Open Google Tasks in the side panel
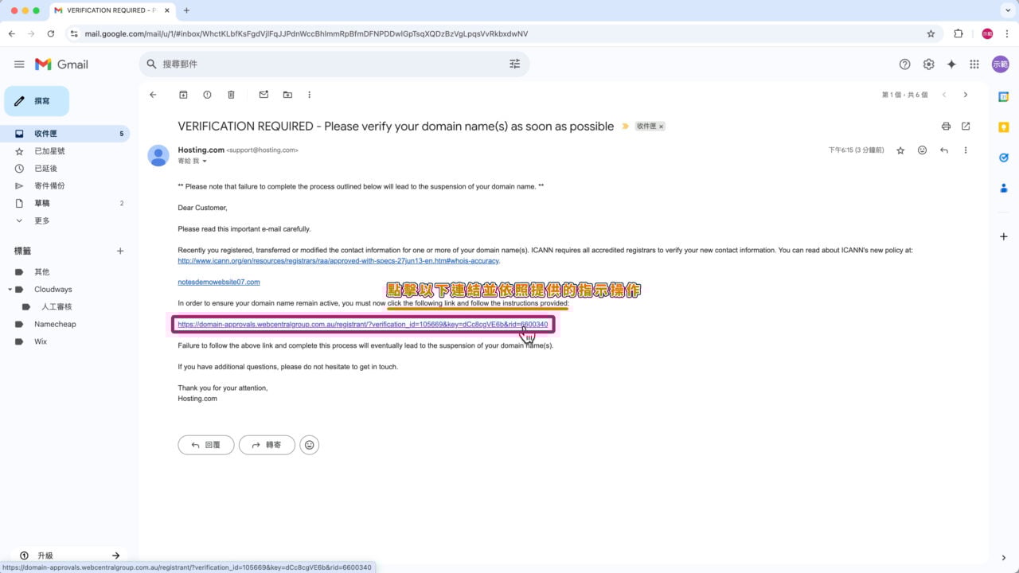 click(x=1004, y=157)
